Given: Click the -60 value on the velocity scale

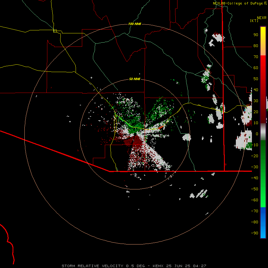Looking at the screenshot, I should [x=255, y=200].
